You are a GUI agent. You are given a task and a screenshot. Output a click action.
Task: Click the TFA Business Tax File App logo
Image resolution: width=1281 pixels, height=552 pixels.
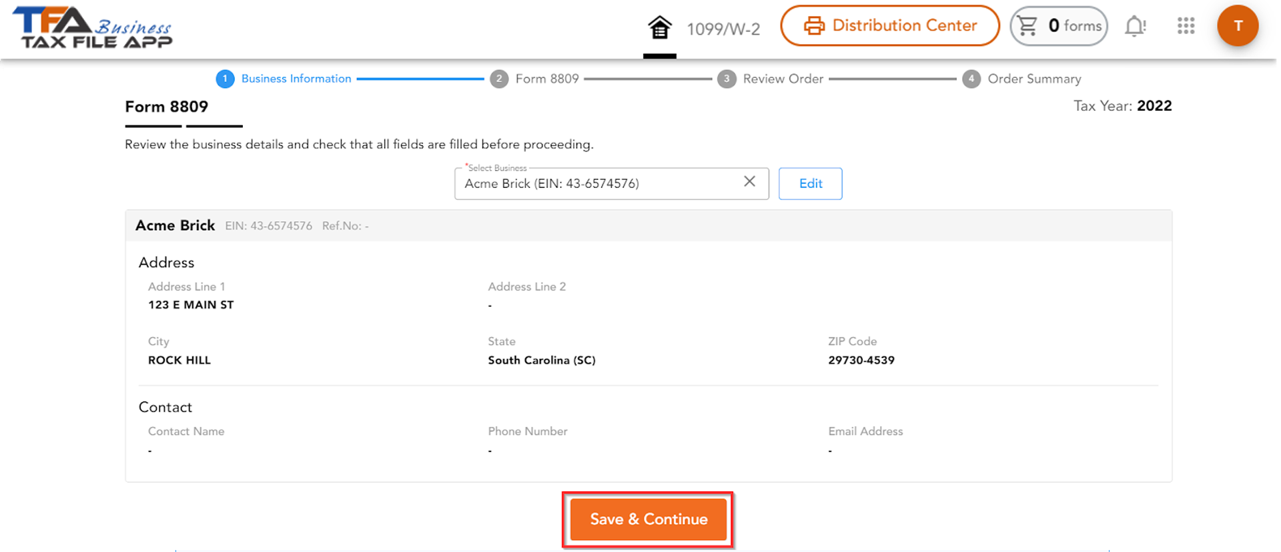point(93,28)
